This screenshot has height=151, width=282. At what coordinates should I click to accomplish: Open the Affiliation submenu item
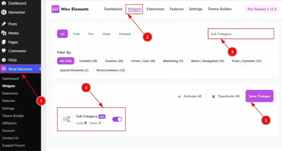pyautogui.click(x=9, y=123)
